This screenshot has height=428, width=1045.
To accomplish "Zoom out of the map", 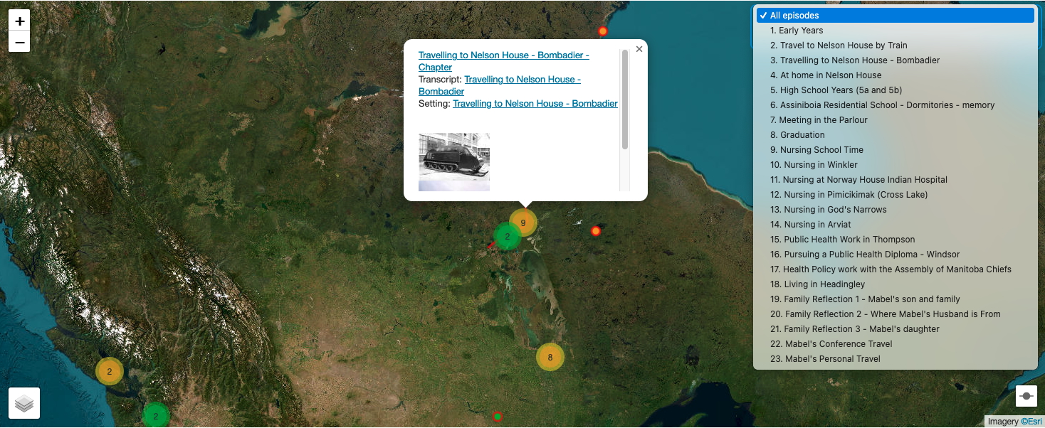I will (20, 42).
